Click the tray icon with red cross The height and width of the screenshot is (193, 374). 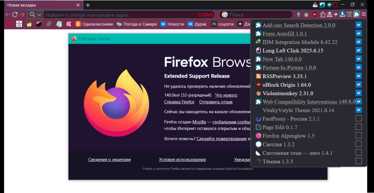pyautogui.click(x=315, y=4)
